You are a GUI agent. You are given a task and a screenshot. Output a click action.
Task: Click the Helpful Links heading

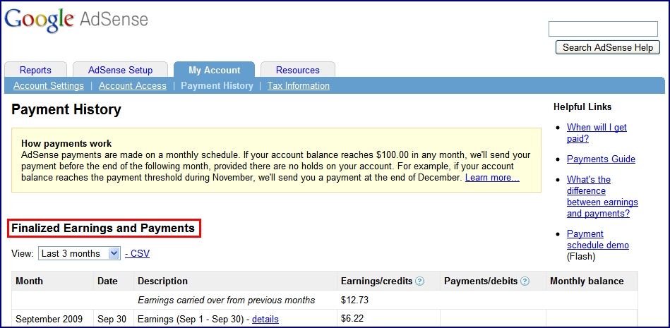pos(582,107)
